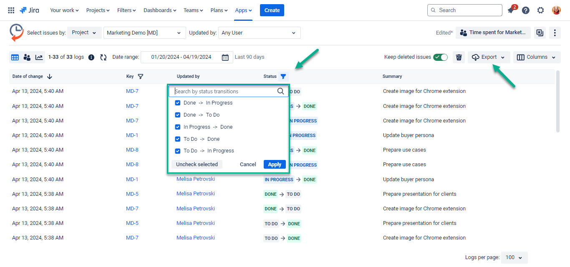Click the refresh logs icon

[x=103, y=57]
